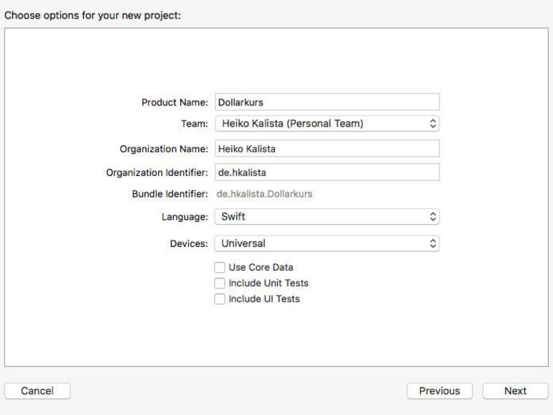Image resolution: width=553 pixels, height=415 pixels.
Task: Enable the Use Core Data checkbox
Action: click(x=220, y=267)
